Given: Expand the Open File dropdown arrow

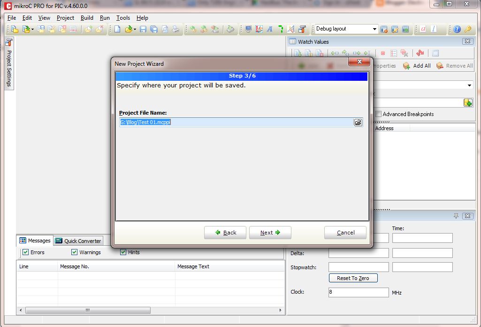Looking at the screenshot, I should tap(135, 30).
